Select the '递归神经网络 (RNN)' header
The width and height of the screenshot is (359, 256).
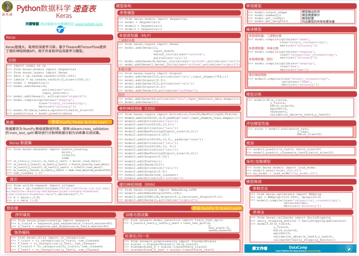tap(179, 184)
